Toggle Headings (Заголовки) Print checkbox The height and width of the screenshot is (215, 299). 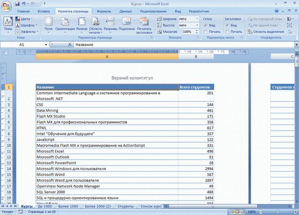[227, 32]
